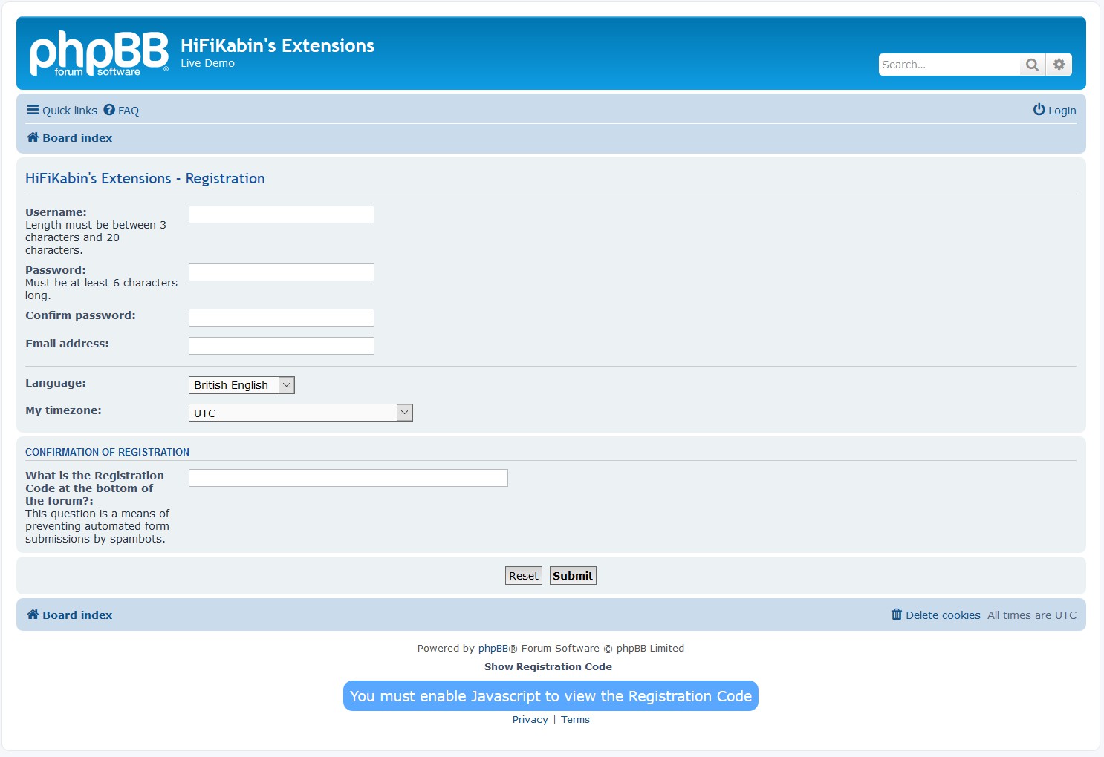Submit the registration form
Viewport: 1104px width, 757px height.
click(573, 576)
